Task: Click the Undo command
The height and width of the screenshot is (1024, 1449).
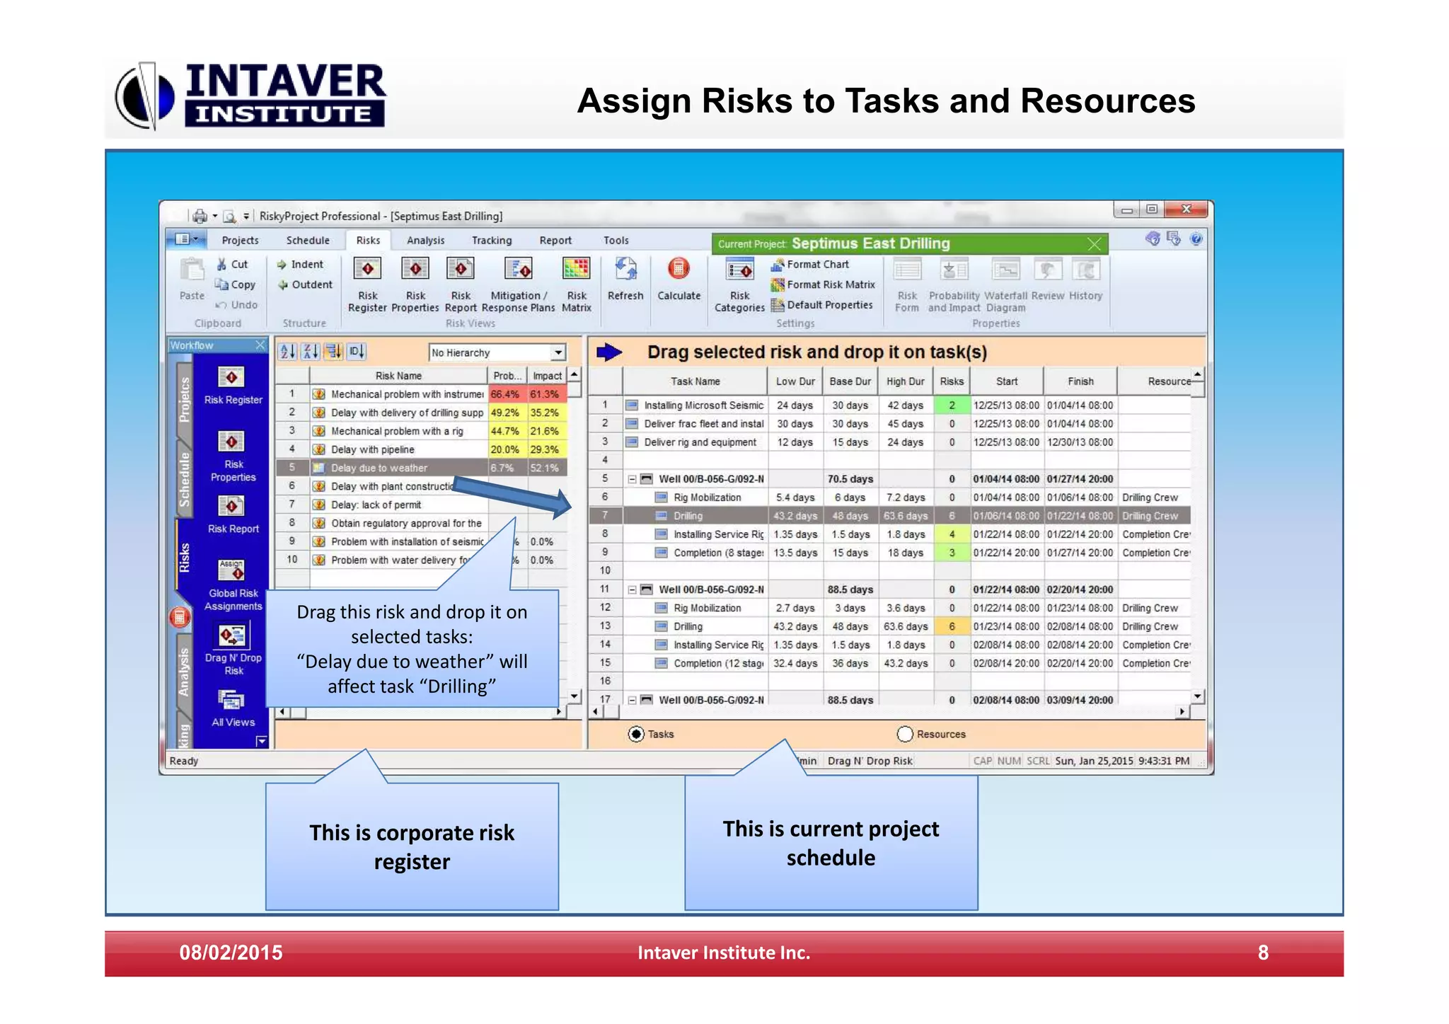Action: click(236, 305)
